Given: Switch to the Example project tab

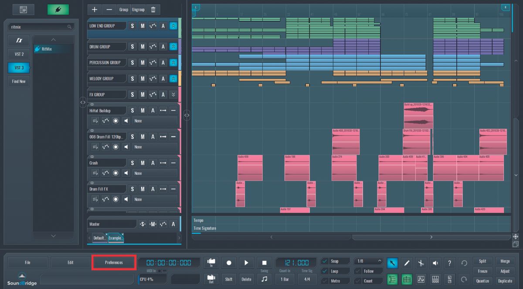Looking at the screenshot, I should click(115, 238).
